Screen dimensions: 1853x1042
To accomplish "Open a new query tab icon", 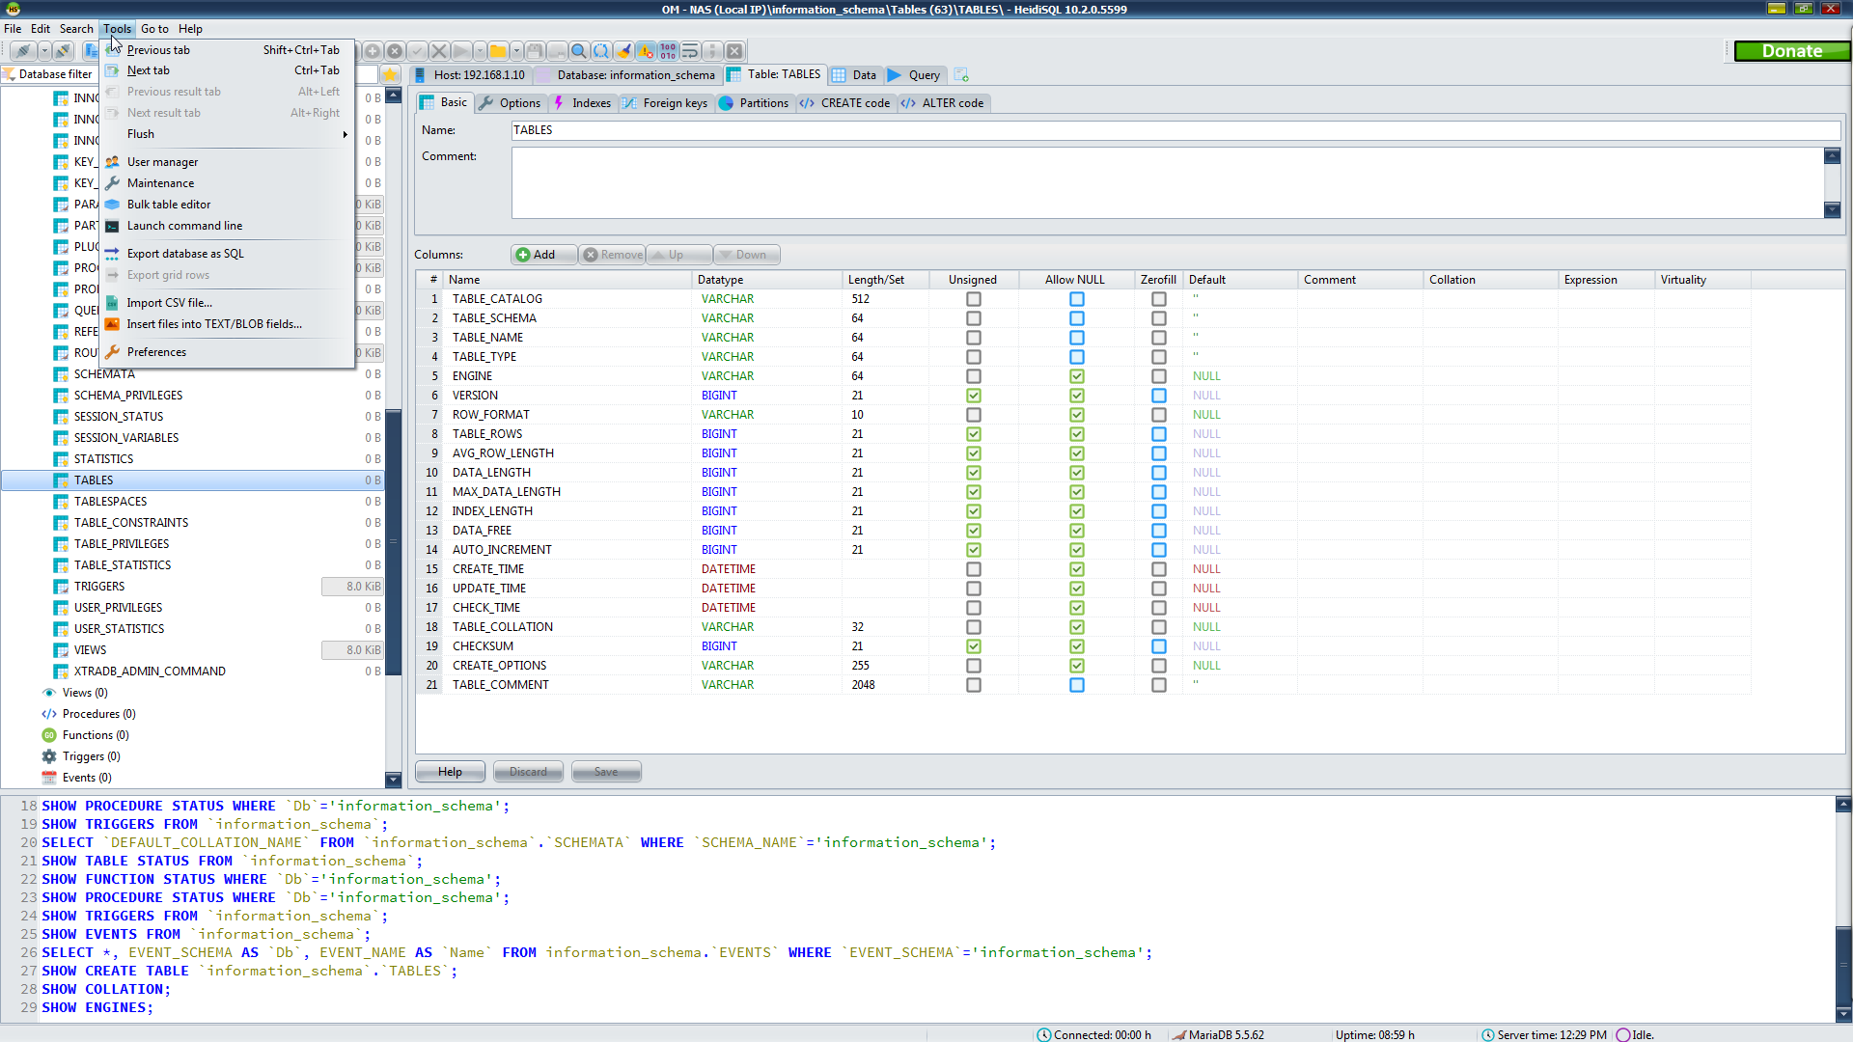I will [961, 75].
